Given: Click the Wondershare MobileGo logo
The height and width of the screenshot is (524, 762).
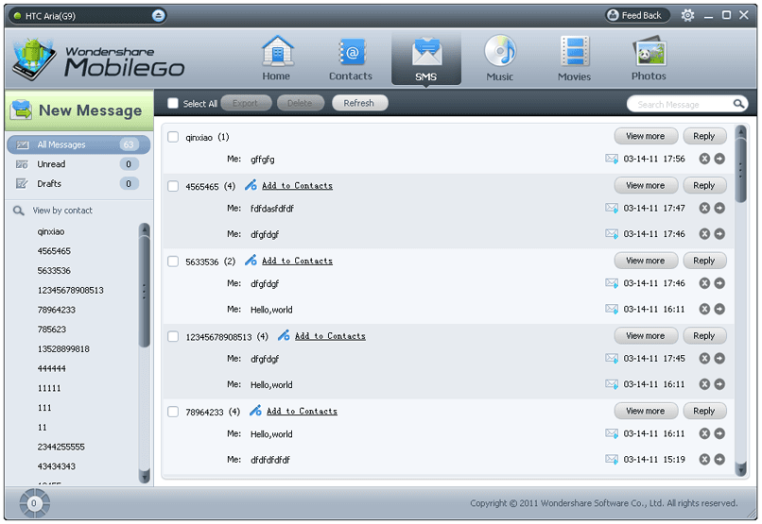Looking at the screenshot, I should [99, 60].
